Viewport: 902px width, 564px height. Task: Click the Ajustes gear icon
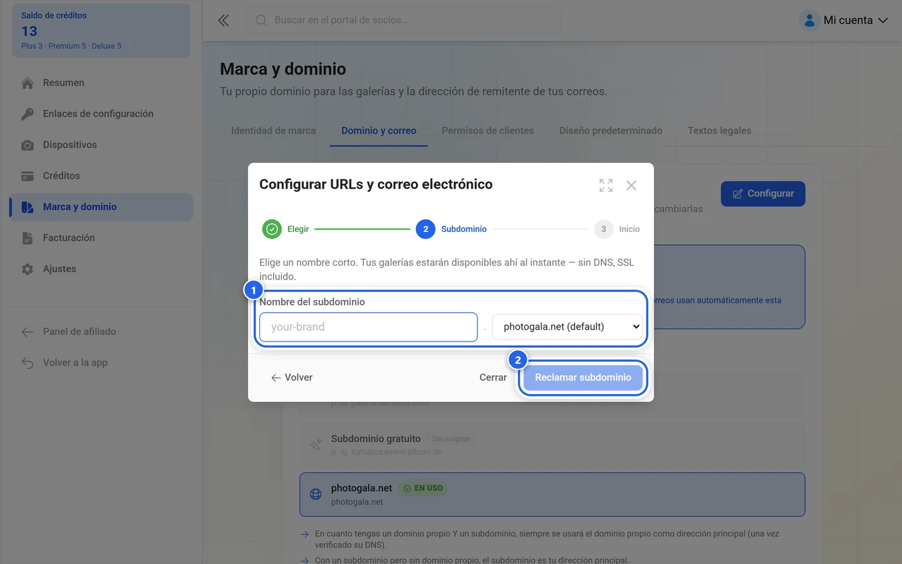[28, 269]
